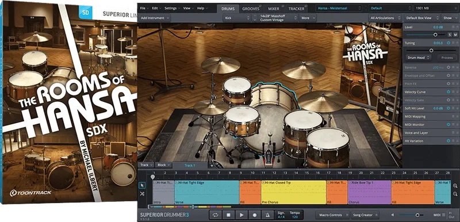Open the Edit menu

pos(156,8)
